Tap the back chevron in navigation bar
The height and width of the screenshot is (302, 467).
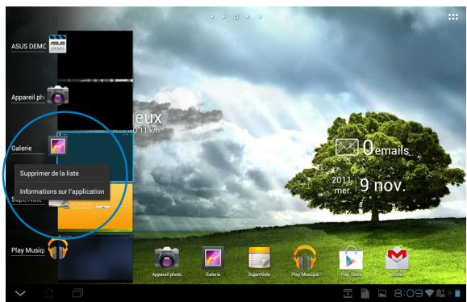(20, 294)
